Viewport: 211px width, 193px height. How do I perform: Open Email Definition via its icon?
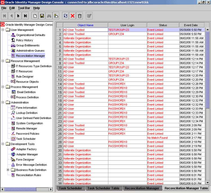[14, 92]
